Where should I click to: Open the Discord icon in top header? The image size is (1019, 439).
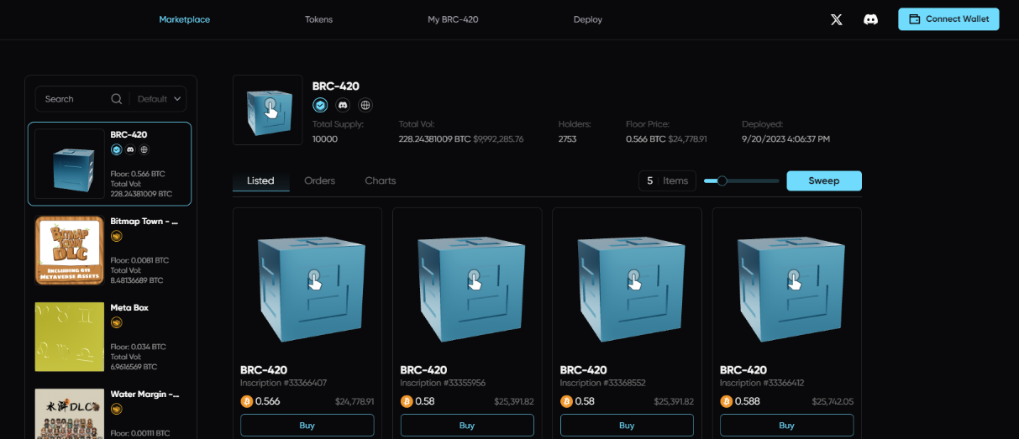click(870, 19)
